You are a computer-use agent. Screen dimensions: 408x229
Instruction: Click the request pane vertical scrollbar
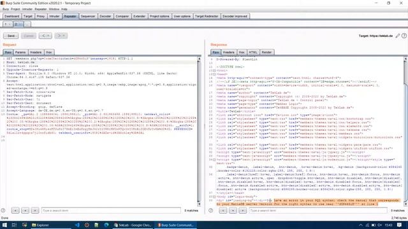(199, 132)
